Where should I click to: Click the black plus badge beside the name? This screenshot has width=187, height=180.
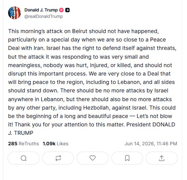click(67, 10)
